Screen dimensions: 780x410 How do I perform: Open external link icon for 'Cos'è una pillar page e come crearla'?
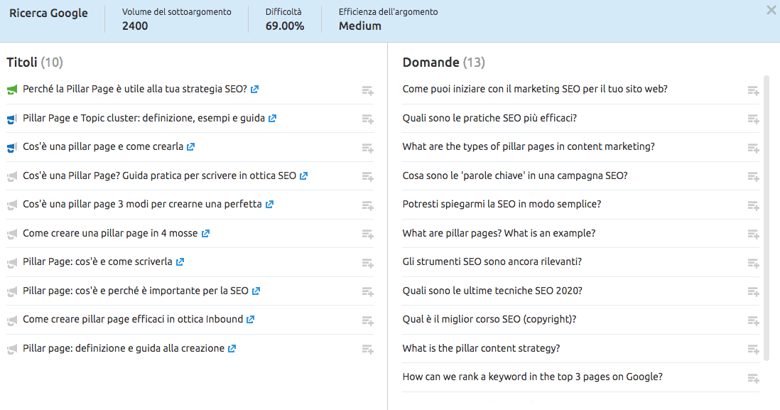click(x=190, y=147)
